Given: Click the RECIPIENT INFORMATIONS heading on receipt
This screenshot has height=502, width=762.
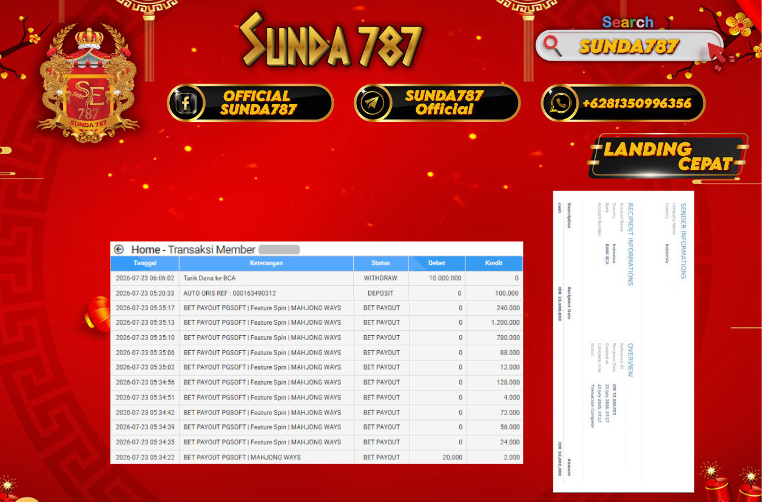Looking at the screenshot, I should tap(630, 245).
